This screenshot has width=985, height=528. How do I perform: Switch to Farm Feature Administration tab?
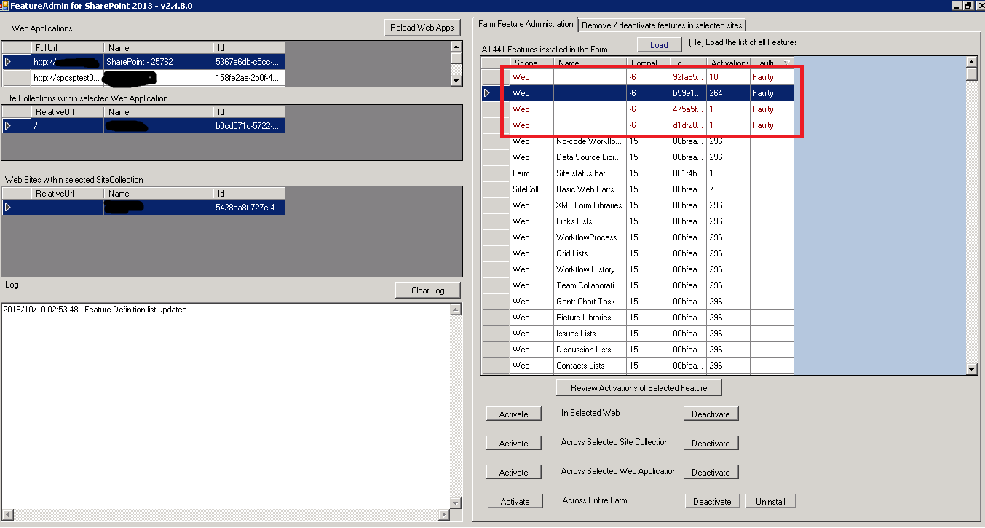[526, 24]
